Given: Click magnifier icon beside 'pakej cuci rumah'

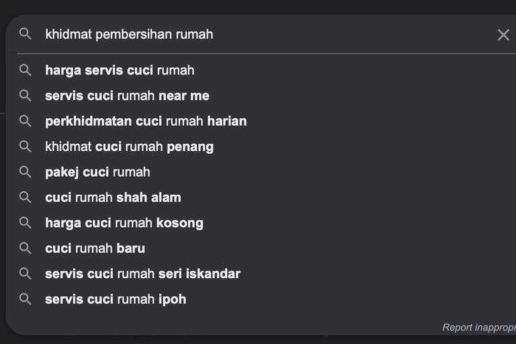Looking at the screenshot, I should coord(26,172).
